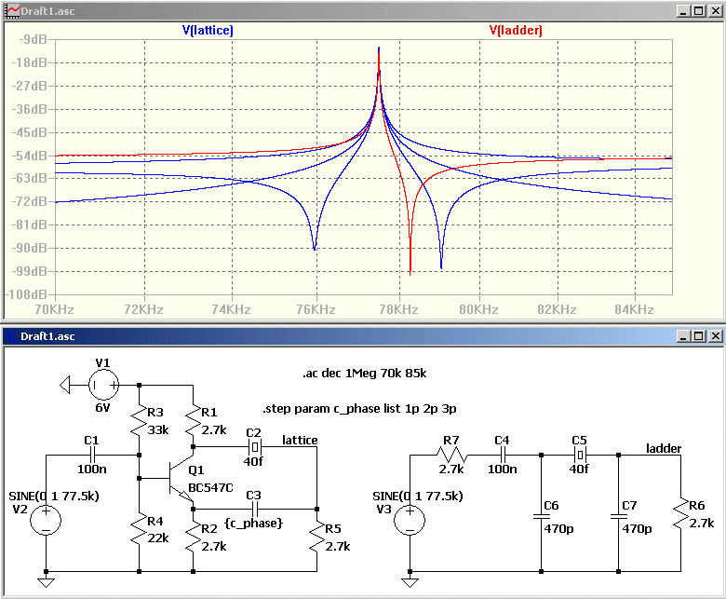Click ground symbol under V3
Viewport: 726px width, 599px height.
pos(410,582)
